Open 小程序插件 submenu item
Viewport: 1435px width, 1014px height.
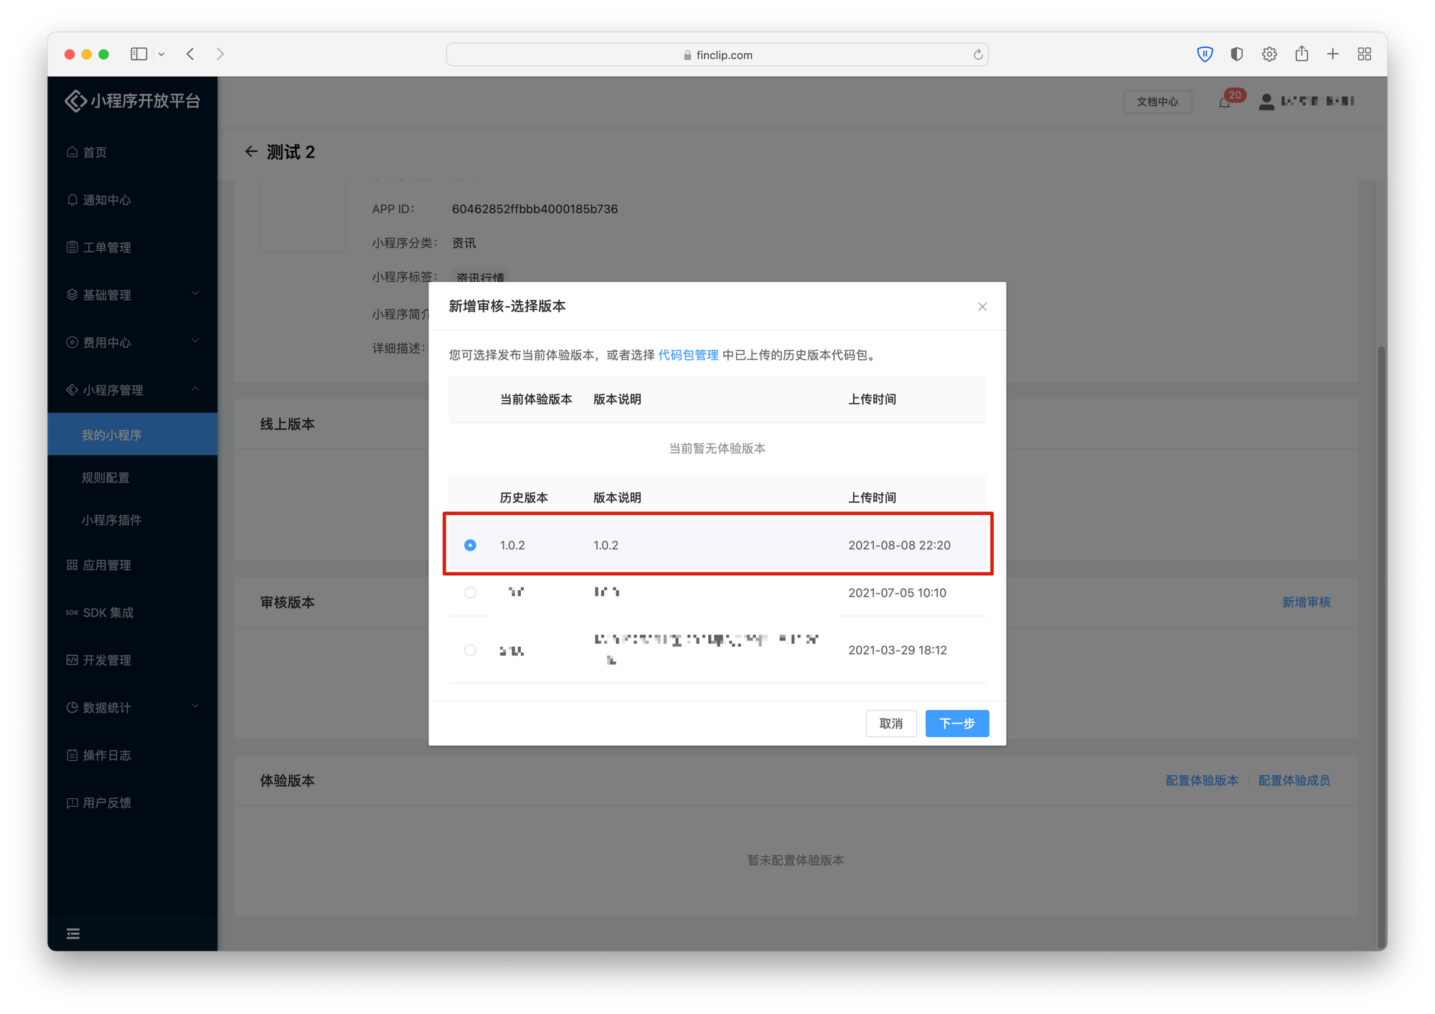pyautogui.click(x=132, y=520)
